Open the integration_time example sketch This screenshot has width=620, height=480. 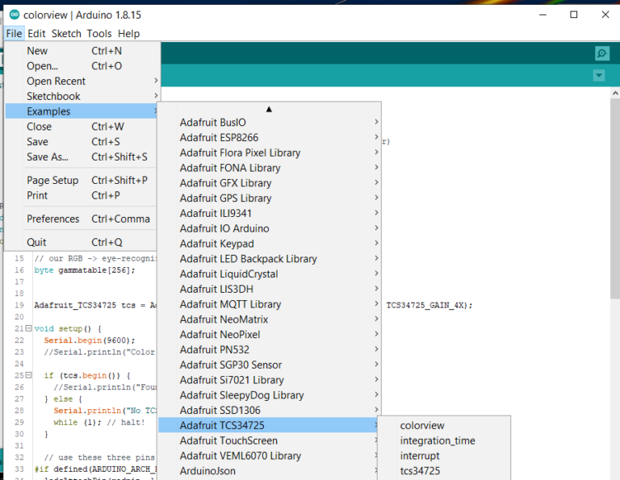click(444, 440)
